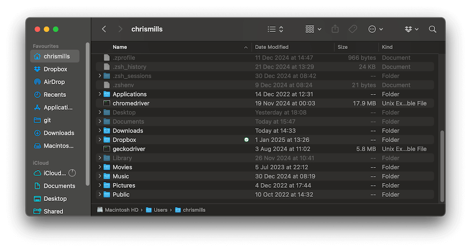Click Users in the path bar
Viewport: 471px width, 250px height.
point(160,210)
